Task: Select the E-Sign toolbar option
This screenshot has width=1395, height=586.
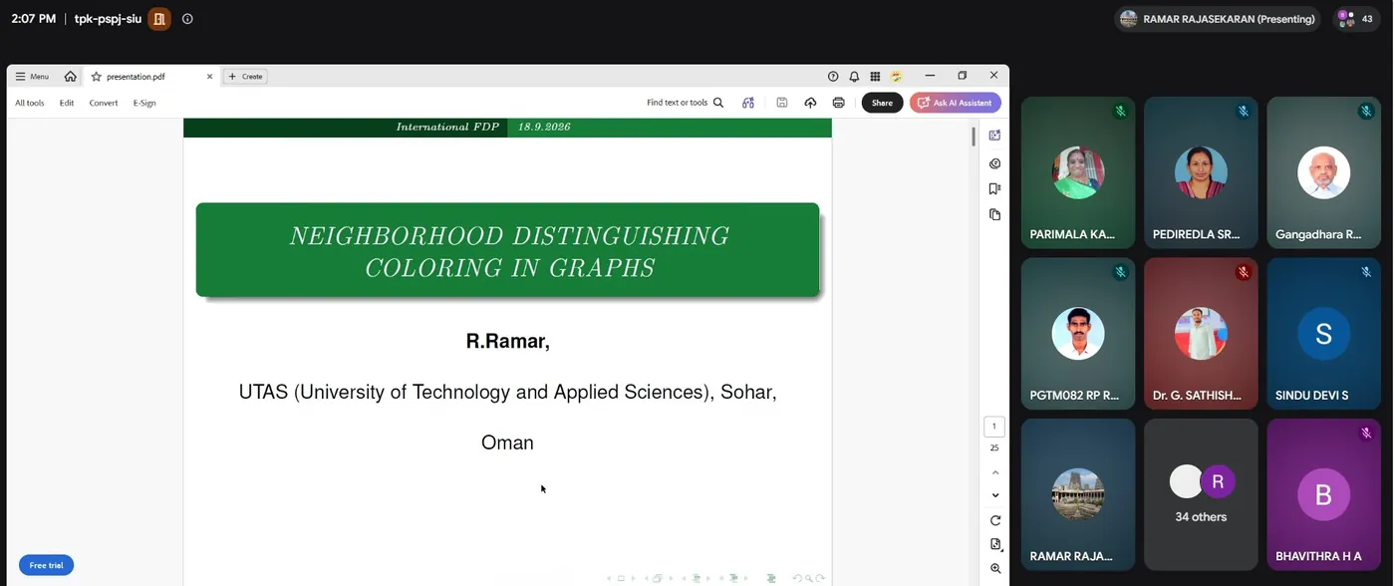Action: pos(144,103)
